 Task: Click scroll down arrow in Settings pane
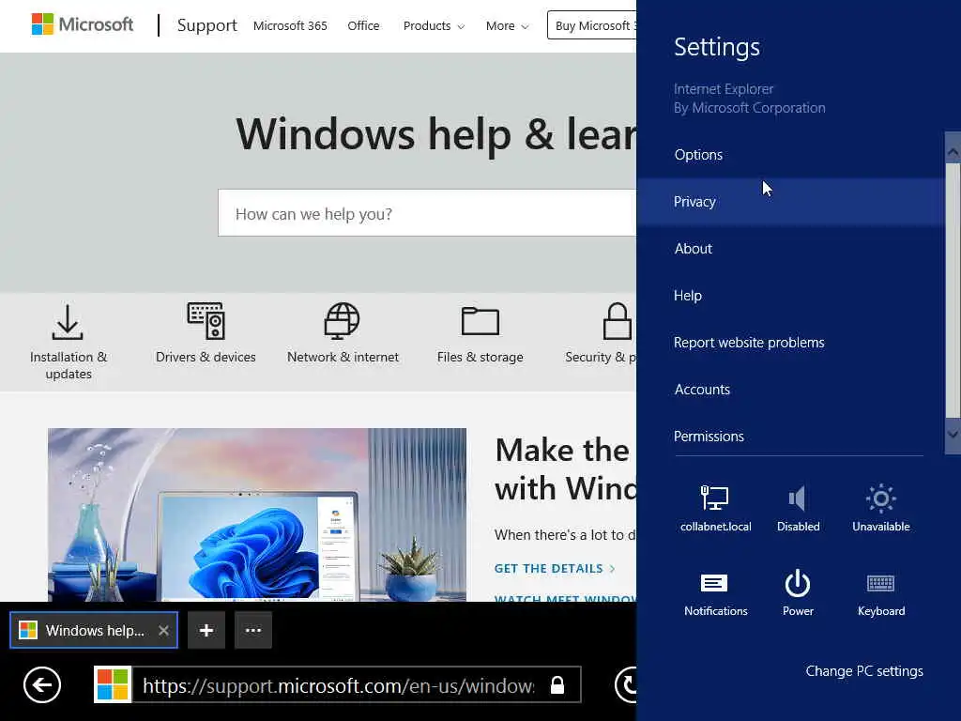(953, 434)
